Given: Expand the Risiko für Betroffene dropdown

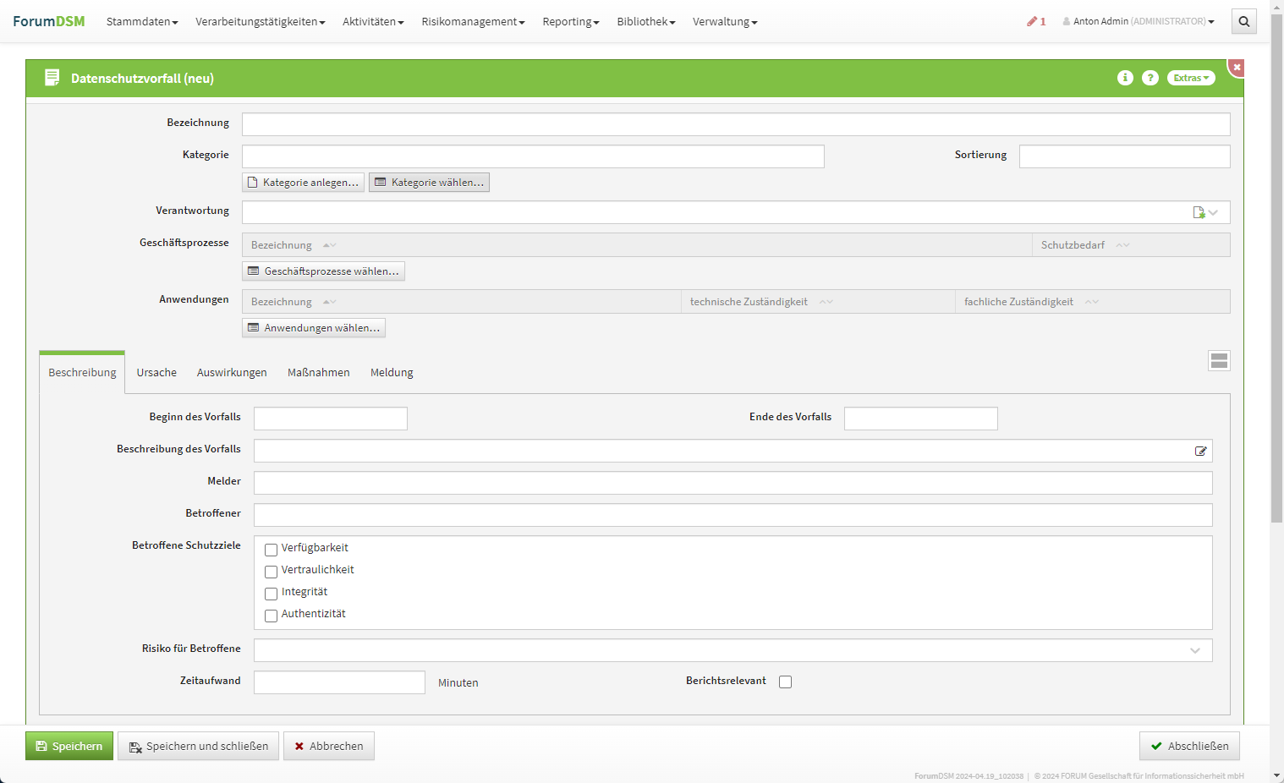Looking at the screenshot, I should tap(1194, 650).
